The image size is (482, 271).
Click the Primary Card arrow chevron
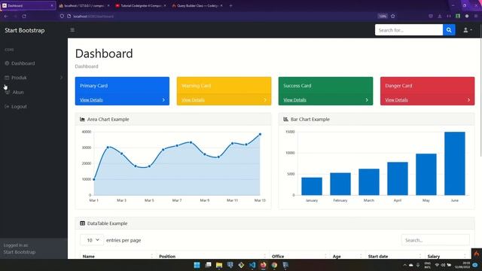click(163, 100)
